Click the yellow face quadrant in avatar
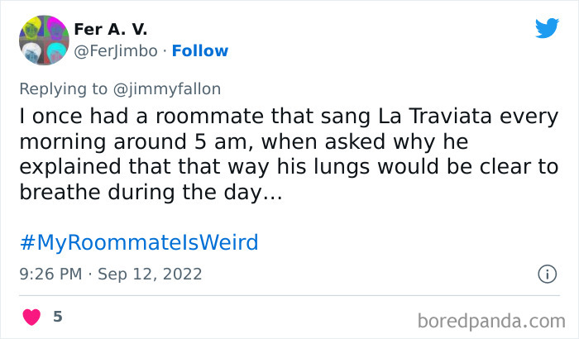The image size is (579, 339). (x=31, y=28)
